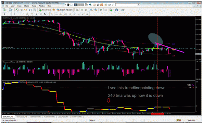Screen dimensions: 203x123
Task: Toggle Chart Shift button
Action: 106,10
